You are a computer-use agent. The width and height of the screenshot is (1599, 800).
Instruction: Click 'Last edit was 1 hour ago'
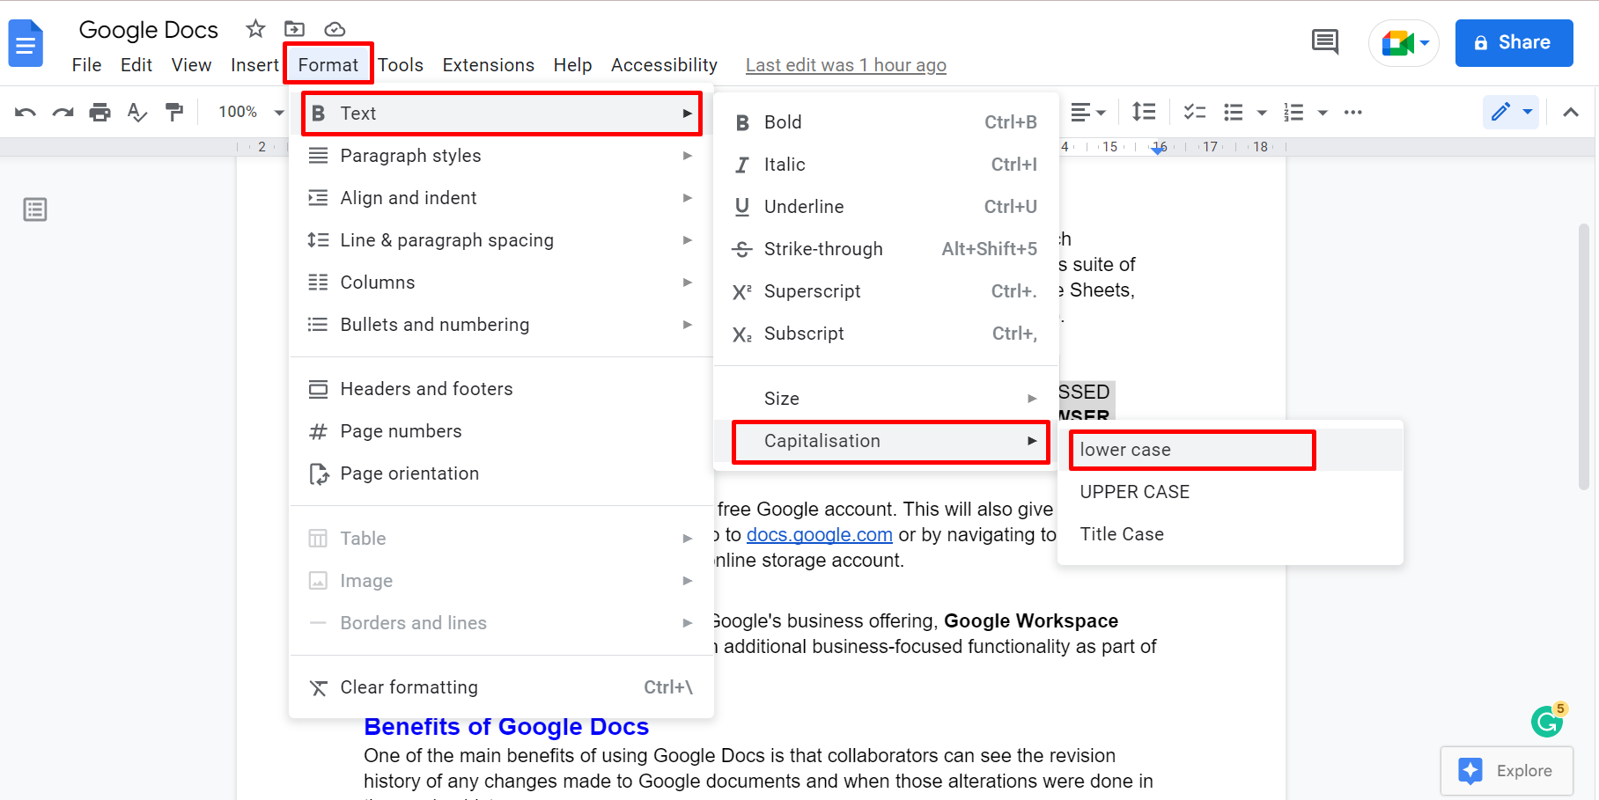tap(845, 65)
